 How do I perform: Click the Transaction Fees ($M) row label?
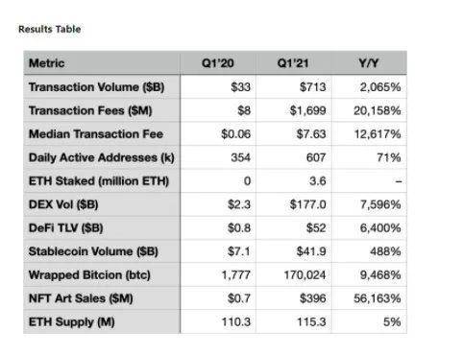click(x=90, y=110)
